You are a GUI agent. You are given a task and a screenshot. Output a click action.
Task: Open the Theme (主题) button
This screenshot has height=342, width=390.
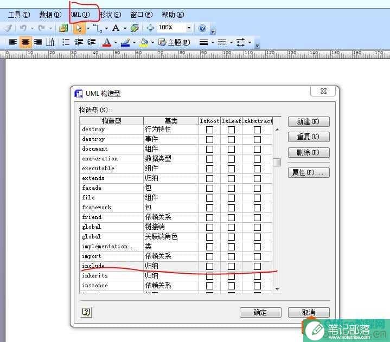pyautogui.click(x=174, y=42)
